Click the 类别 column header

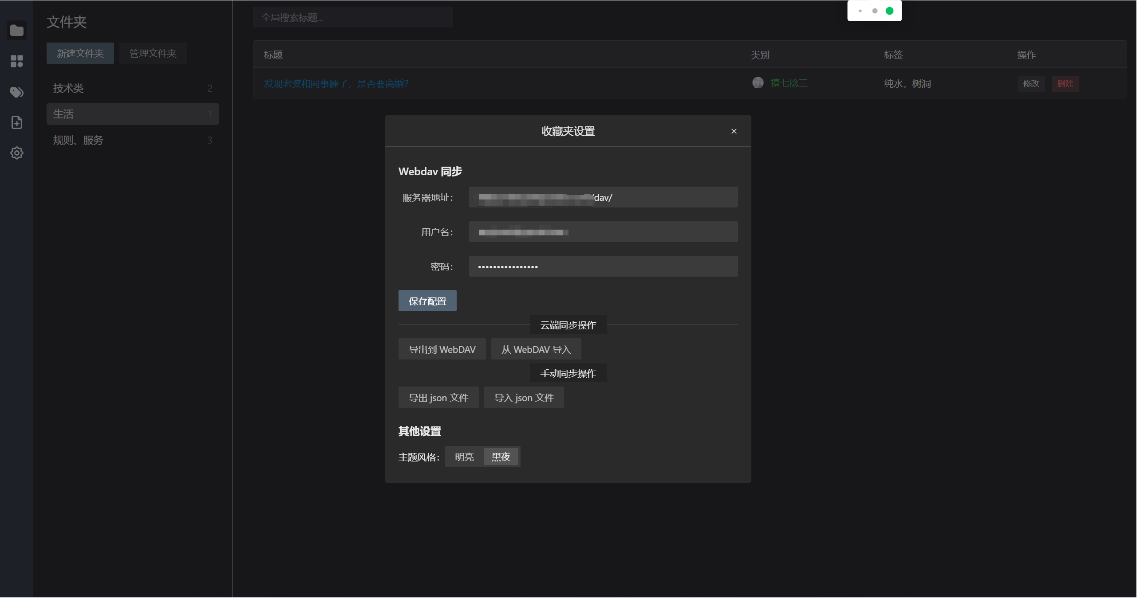(760, 55)
